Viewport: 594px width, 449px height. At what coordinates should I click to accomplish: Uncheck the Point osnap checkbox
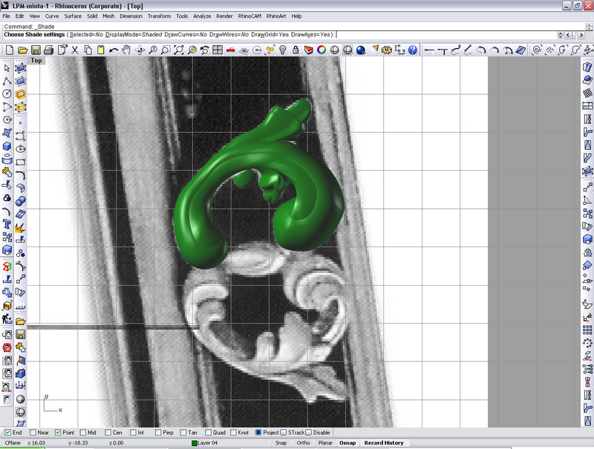point(58,433)
